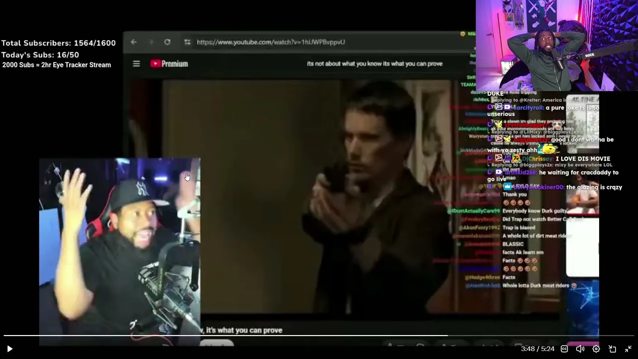
Task: Seek using the video progress bar
Action: tap(319, 336)
